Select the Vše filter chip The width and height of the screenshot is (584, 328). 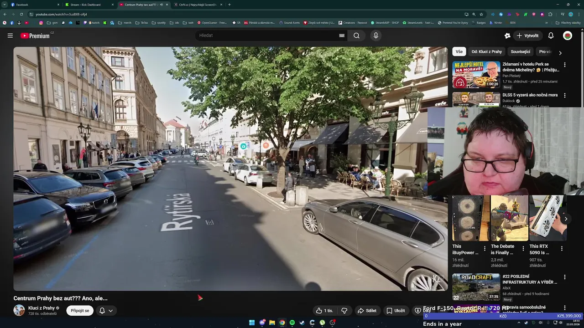click(459, 52)
